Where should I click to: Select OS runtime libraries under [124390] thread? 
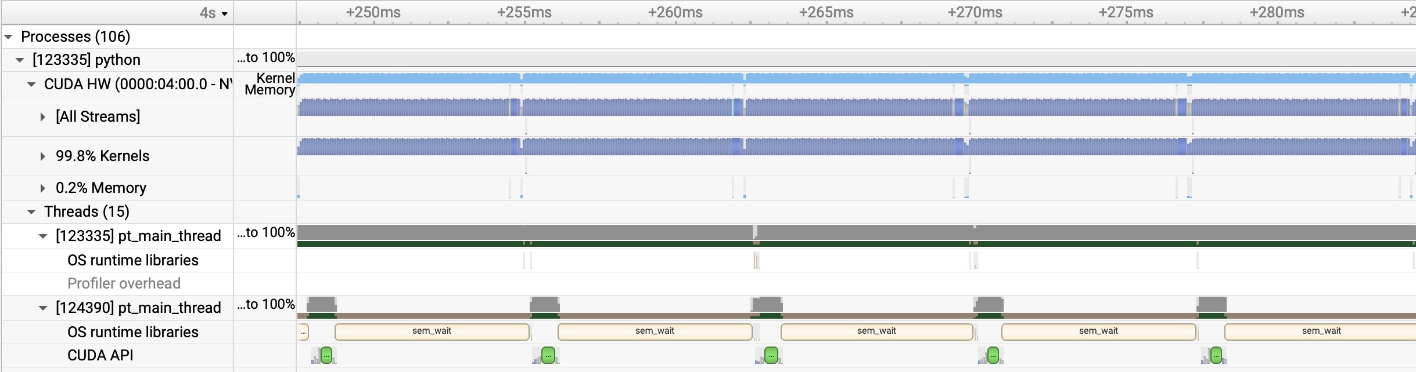132,332
